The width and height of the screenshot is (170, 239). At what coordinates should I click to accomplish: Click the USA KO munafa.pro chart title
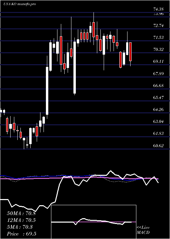click(x=20, y=4)
